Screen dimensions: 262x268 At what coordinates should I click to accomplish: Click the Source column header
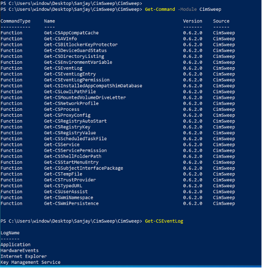tap(221, 21)
